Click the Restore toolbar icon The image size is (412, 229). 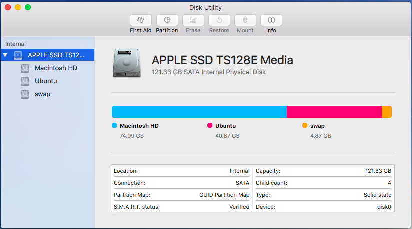point(219,20)
